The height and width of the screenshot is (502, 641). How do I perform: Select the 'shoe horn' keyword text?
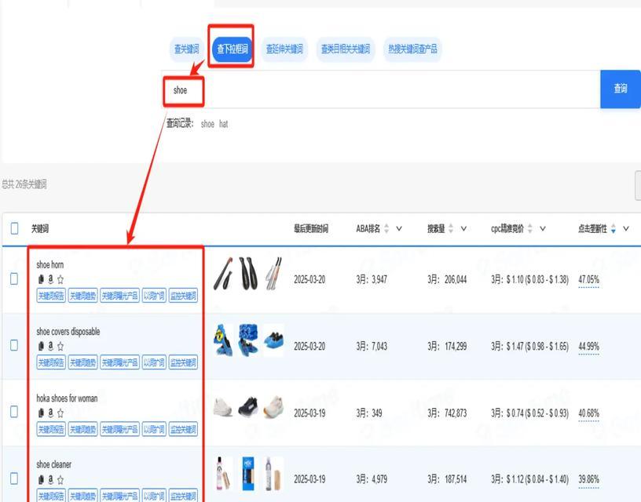[x=49, y=265]
